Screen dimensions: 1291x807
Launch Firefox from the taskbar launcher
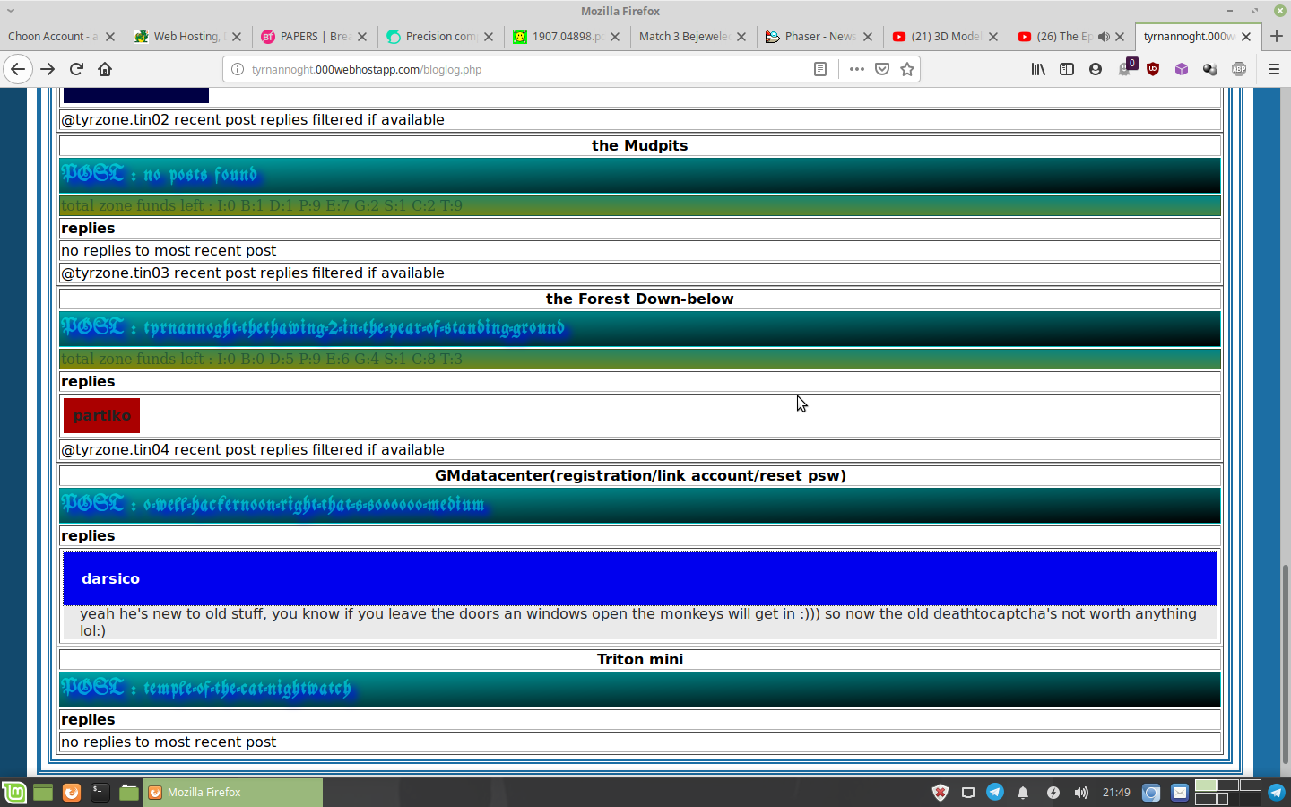pos(72,793)
